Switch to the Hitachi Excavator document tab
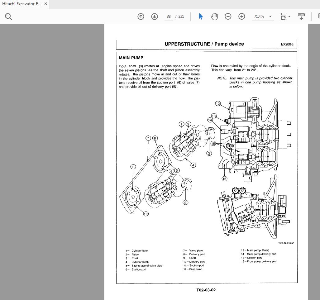320x300 pixels. coord(22,4)
